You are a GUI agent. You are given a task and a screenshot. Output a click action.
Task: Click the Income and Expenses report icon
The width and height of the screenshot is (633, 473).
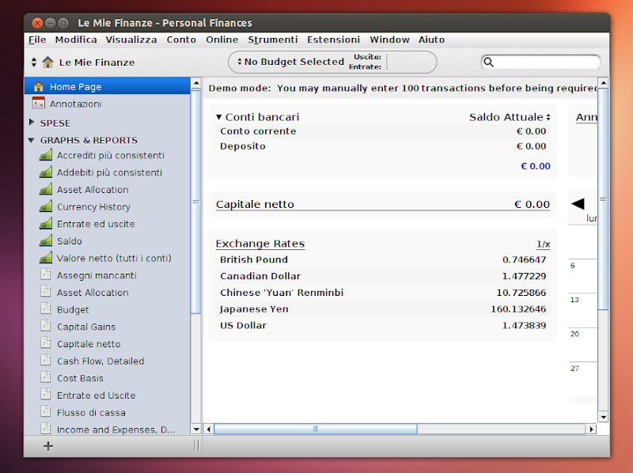[46, 428]
